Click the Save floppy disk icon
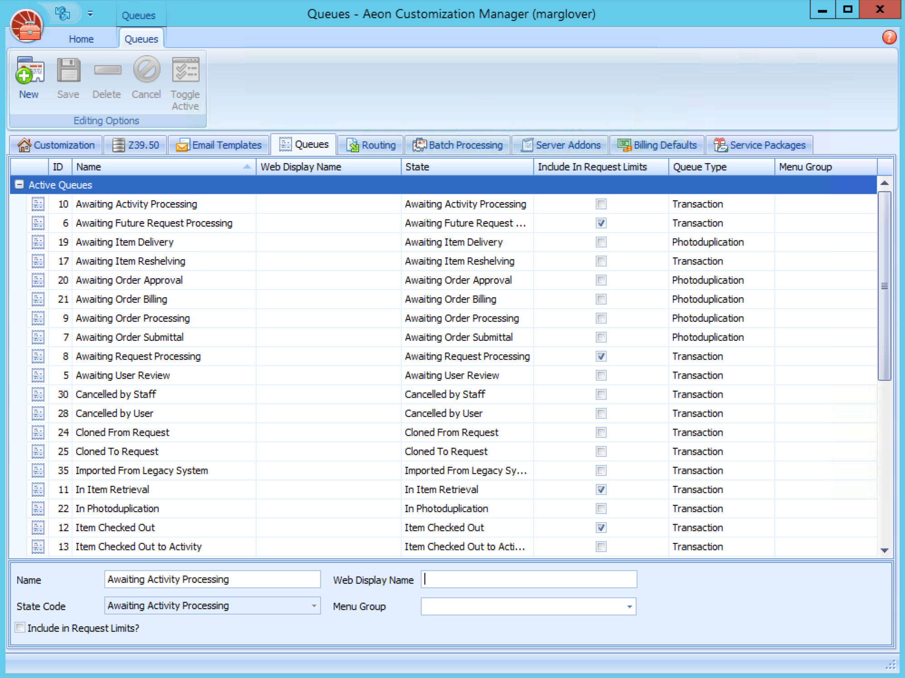 (x=68, y=71)
